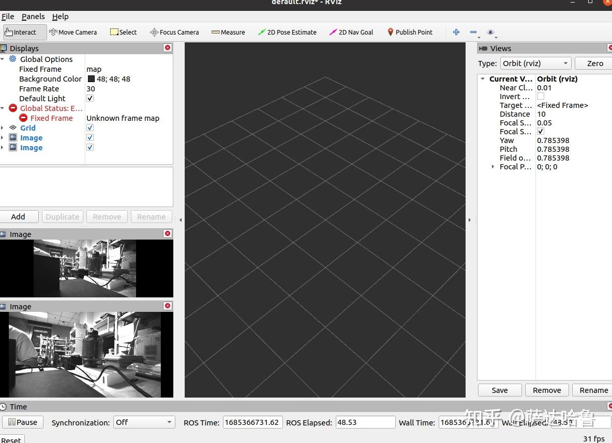Image resolution: width=612 pixels, height=443 pixels.
Task: Select the Interact tool
Action: 25,32
